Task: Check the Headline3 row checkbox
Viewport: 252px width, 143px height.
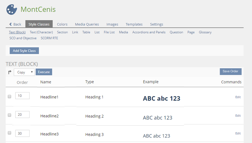Action: (x=9, y=133)
